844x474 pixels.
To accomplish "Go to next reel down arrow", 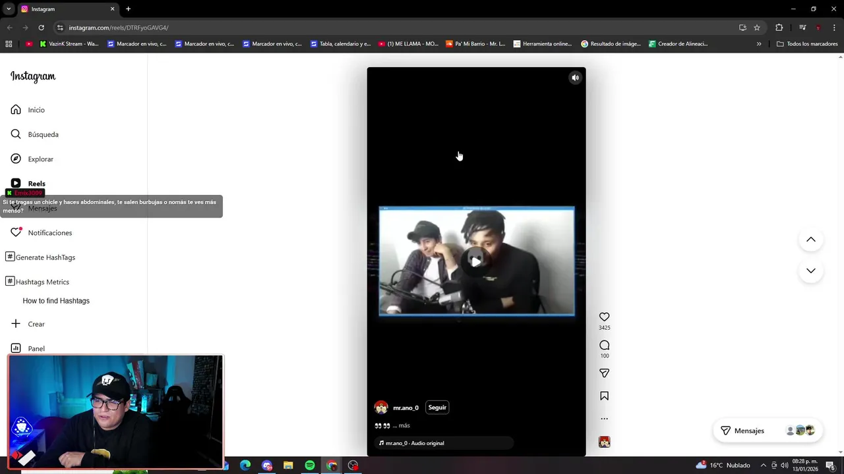I will (810, 271).
